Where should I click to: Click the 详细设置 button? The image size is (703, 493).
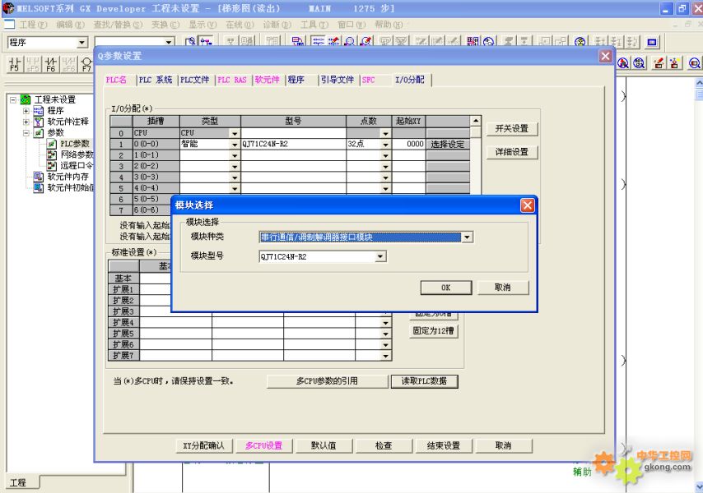tap(511, 152)
